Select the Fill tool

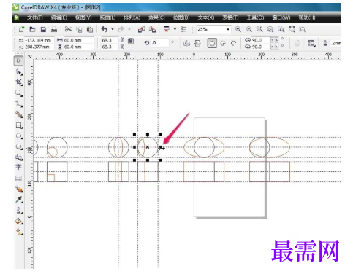click(19, 221)
